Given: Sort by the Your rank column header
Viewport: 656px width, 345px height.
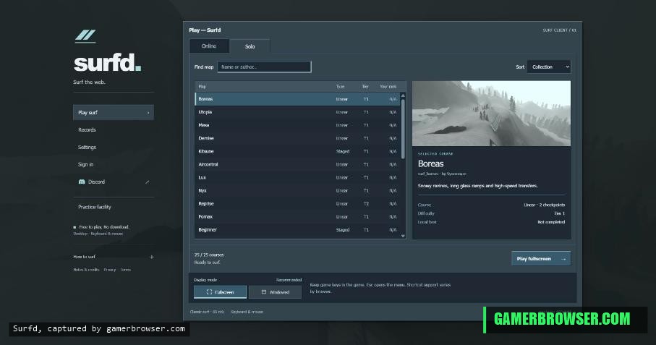Looking at the screenshot, I should 388,87.
